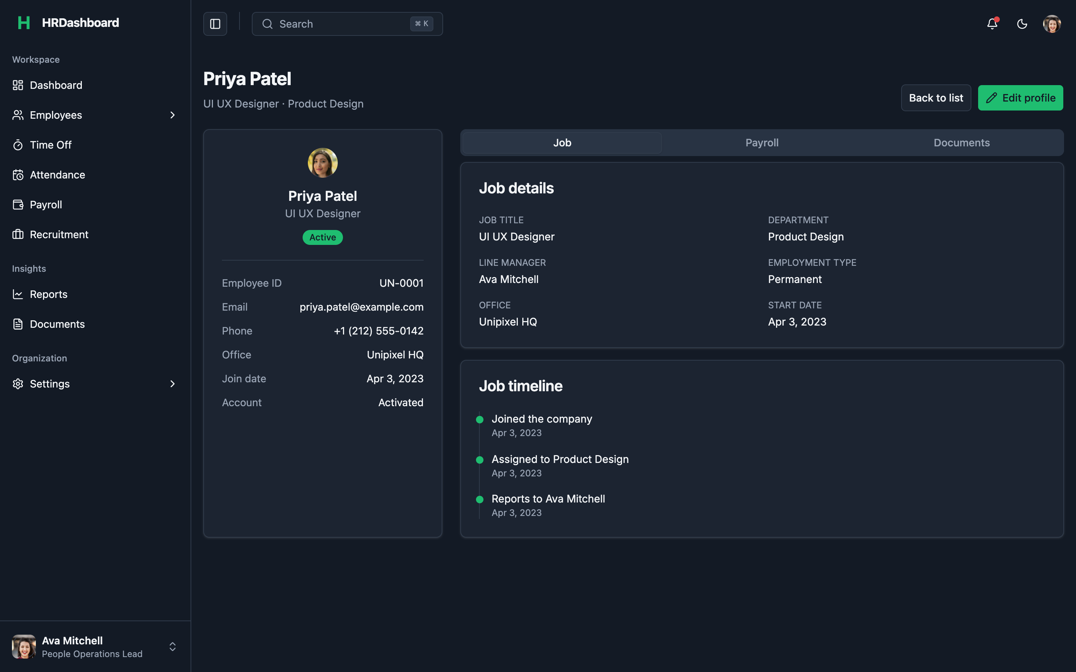Click the green HRDashboard logo icon
Viewport: 1076px width, 672px height.
click(24, 23)
